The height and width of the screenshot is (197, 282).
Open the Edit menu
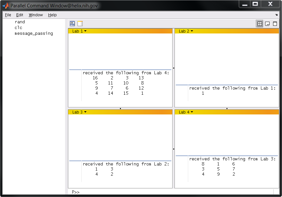19,15
